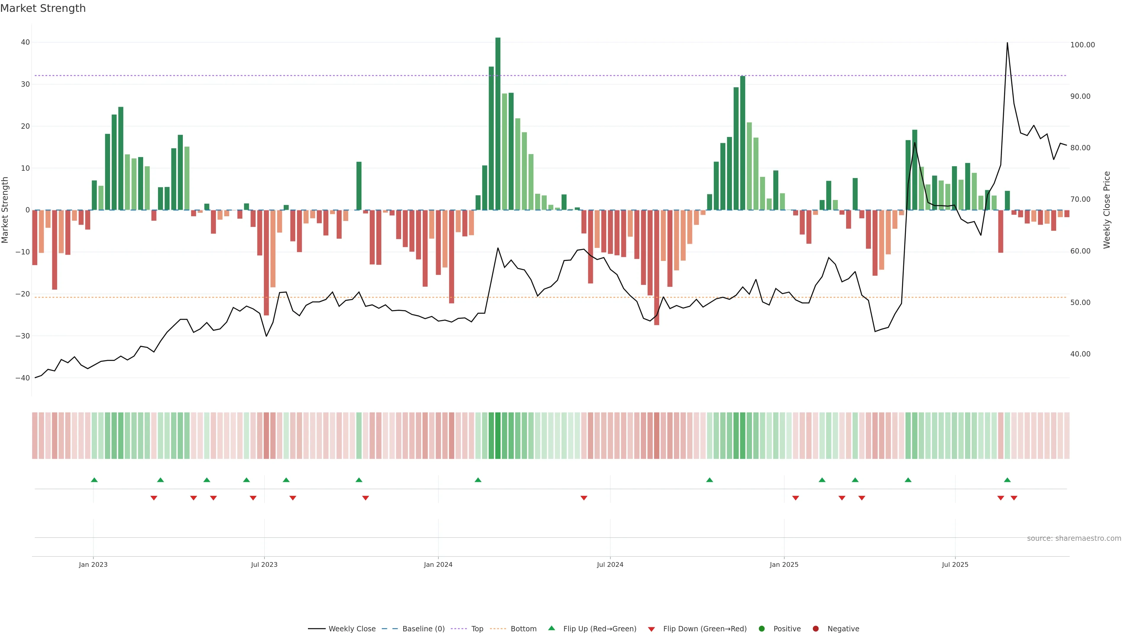Click the Jan 2024 x-axis label
The image size is (1136, 639).
(x=438, y=564)
